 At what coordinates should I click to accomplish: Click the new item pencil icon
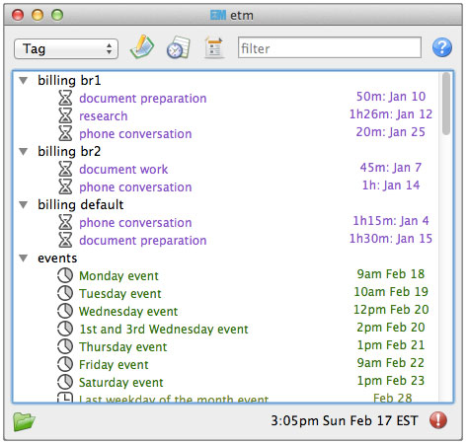(142, 46)
